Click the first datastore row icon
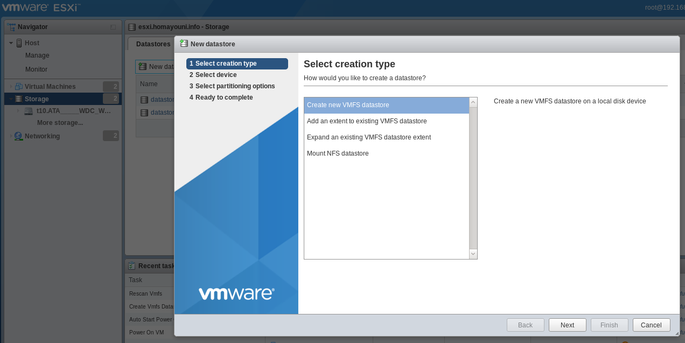The height and width of the screenshot is (343, 685). [144, 100]
